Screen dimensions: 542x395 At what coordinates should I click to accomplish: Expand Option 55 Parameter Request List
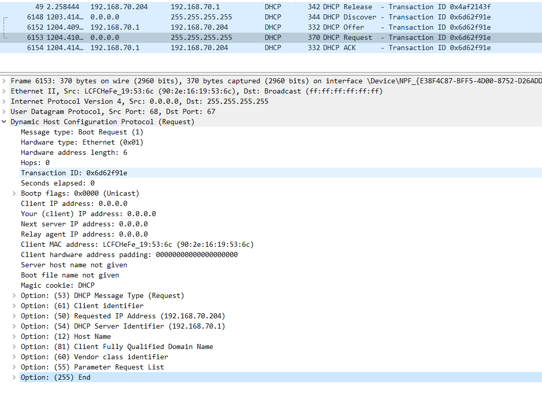[14, 367]
